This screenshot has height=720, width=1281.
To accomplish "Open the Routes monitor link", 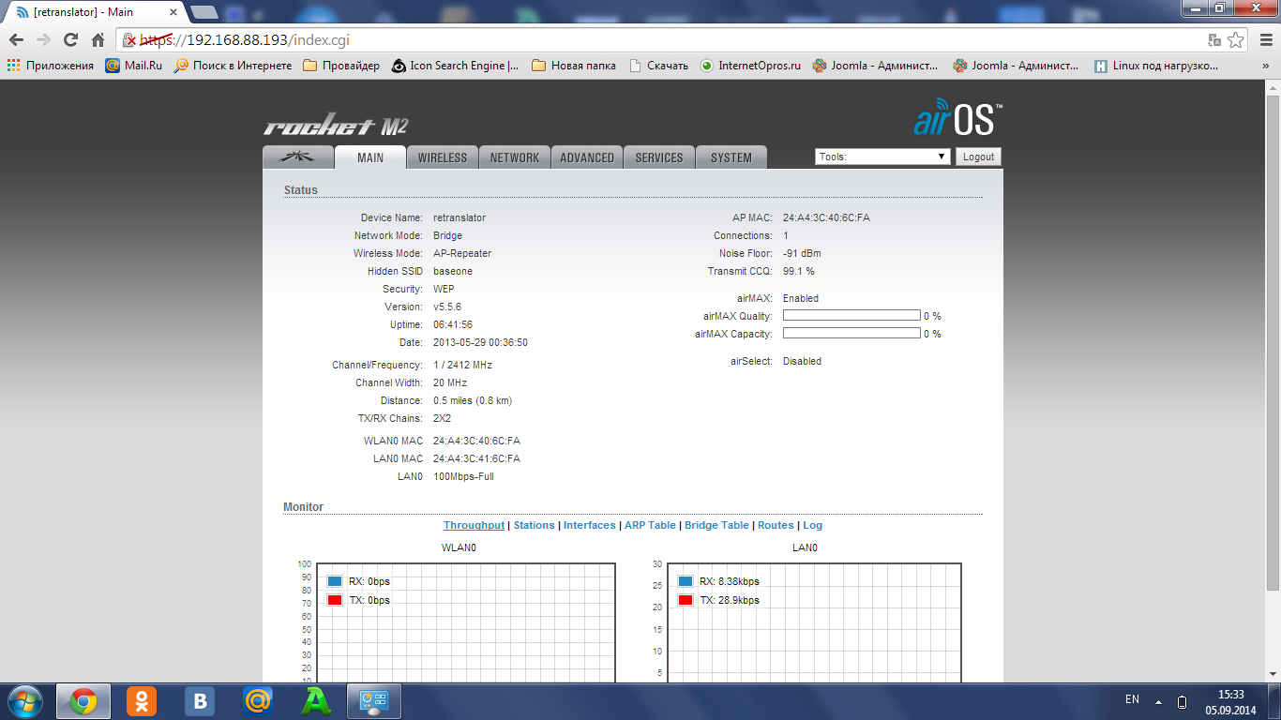I will tap(776, 526).
